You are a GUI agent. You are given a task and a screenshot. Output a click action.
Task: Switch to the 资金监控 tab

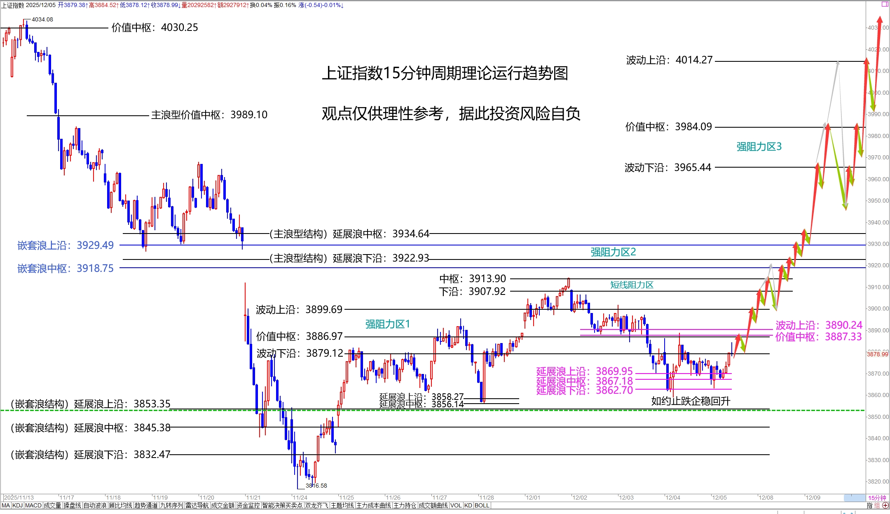point(248,505)
